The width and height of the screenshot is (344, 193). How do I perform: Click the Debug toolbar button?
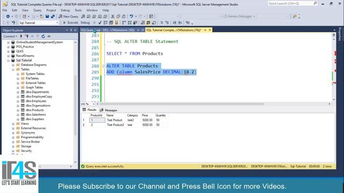tap(85, 23)
